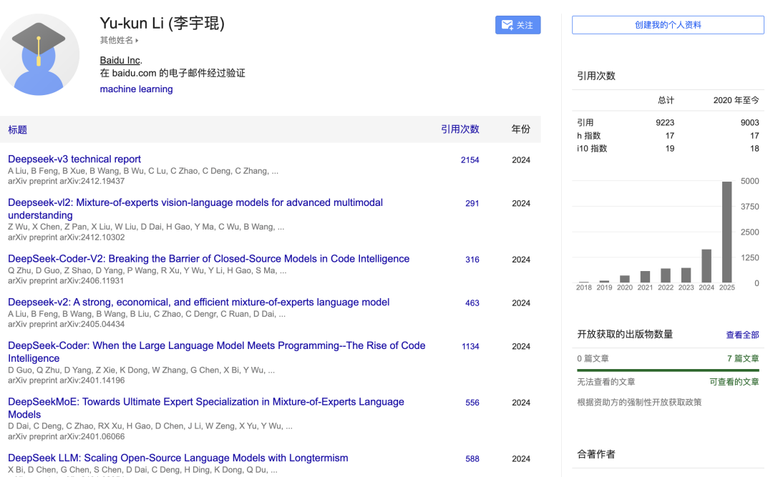Click the 2024 bar in citation chart

pyautogui.click(x=706, y=265)
